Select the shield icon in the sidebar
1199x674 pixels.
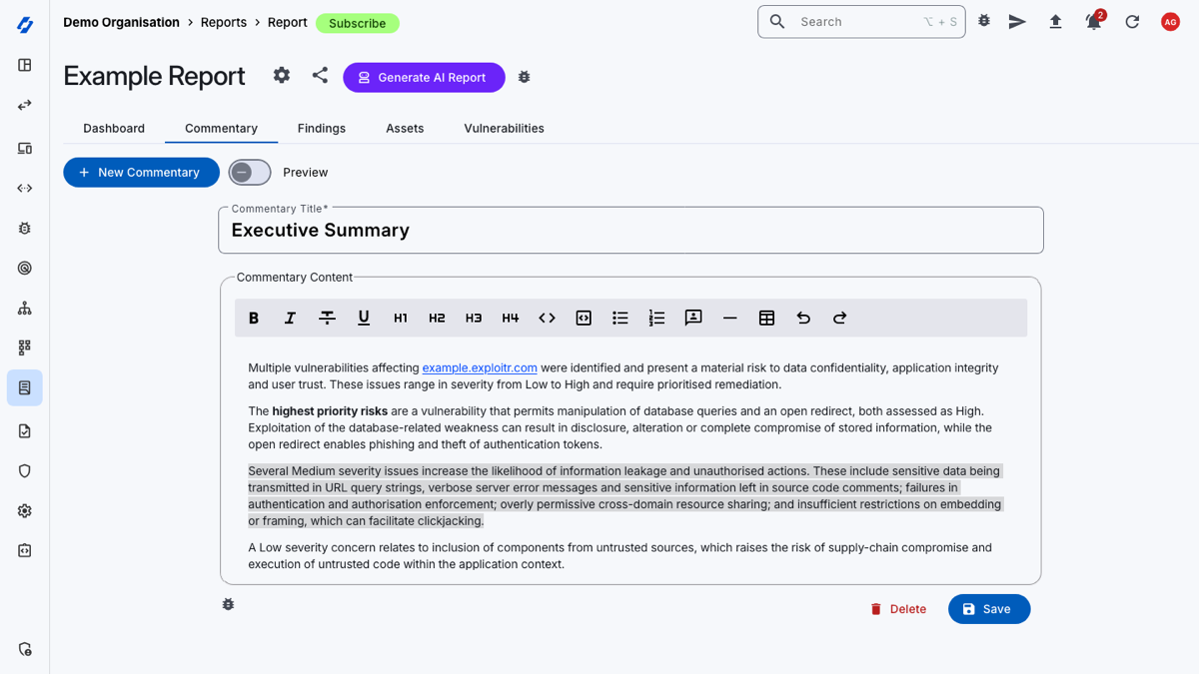(x=24, y=470)
